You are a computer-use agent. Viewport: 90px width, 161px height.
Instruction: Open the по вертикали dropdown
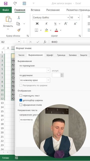point(35,80)
